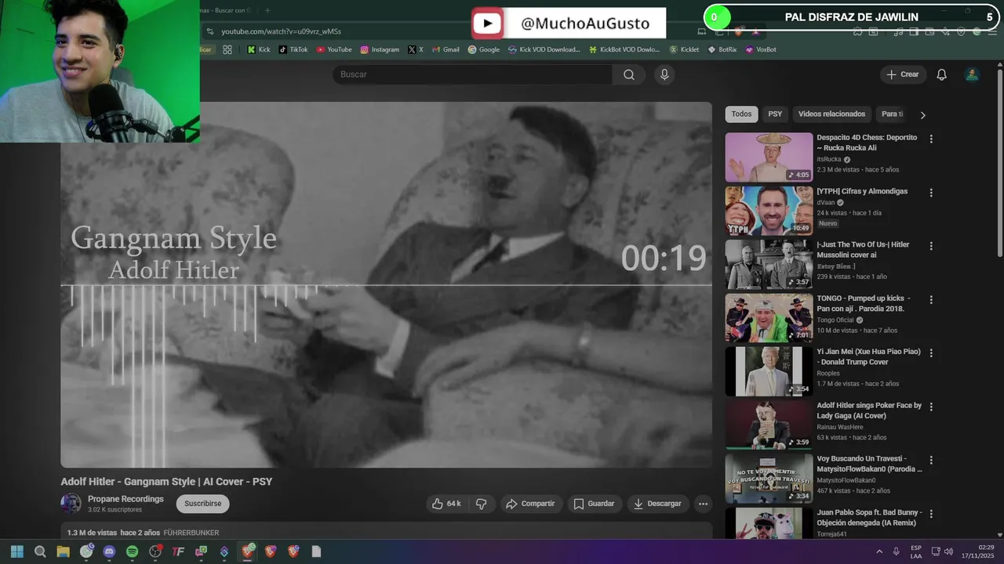Open options menu for Poker Face video
The width and height of the screenshot is (1004, 564).
tap(931, 407)
